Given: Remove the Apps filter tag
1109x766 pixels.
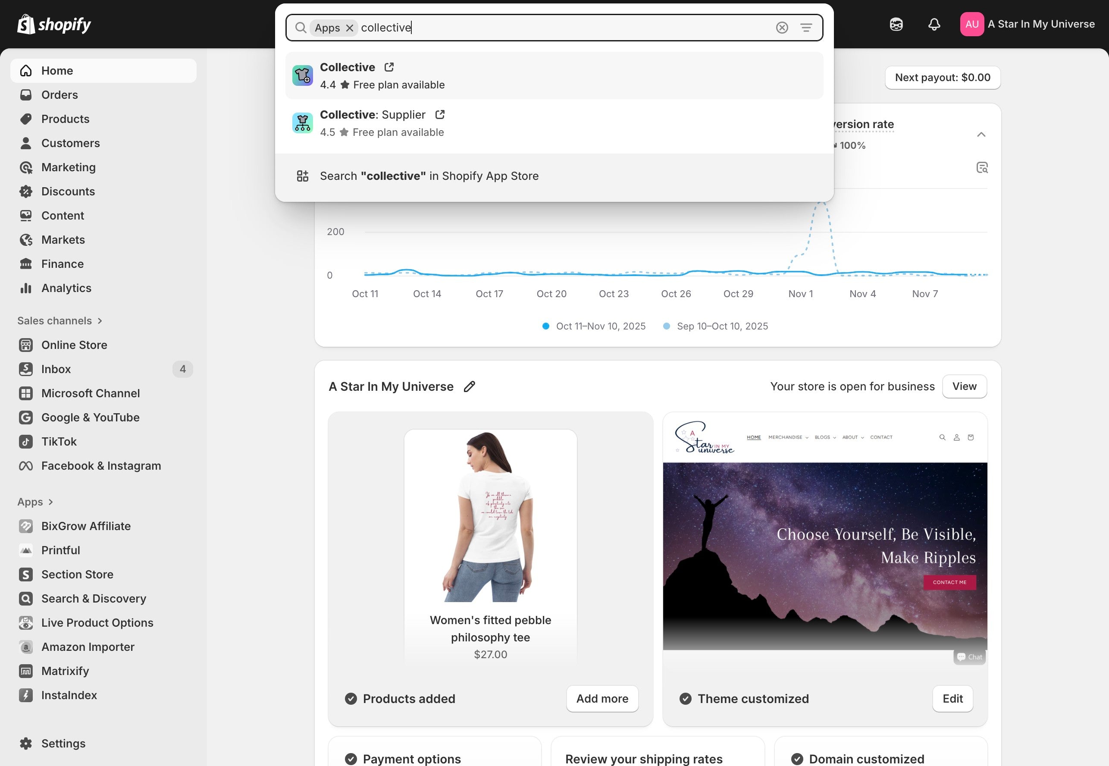Looking at the screenshot, I should point(350,28).
